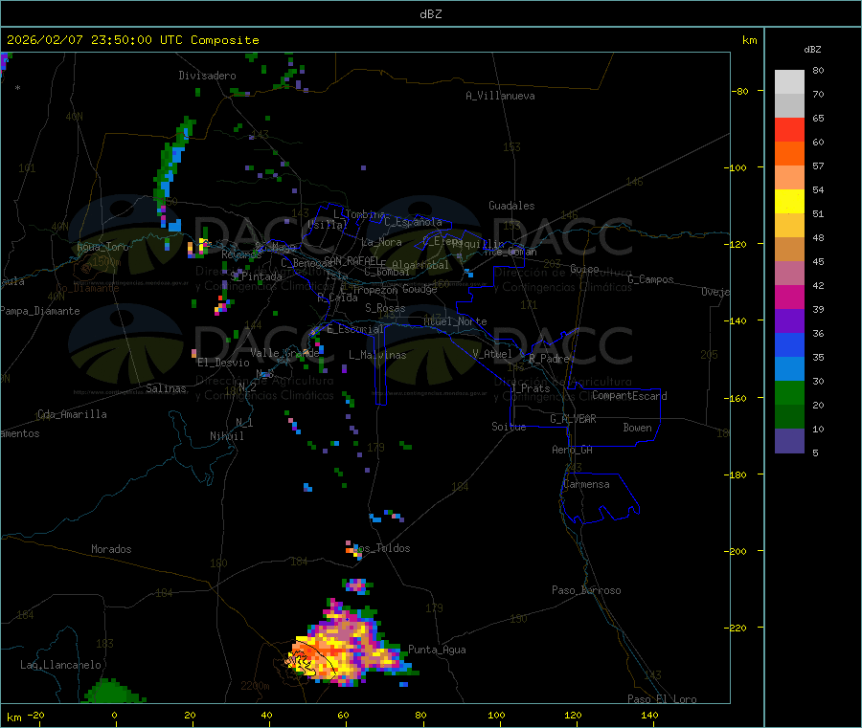This screenshot has width=862, height=728.
Task: Click the dBZ title at top
Action: pyautogui.click(x=430, y=14)
